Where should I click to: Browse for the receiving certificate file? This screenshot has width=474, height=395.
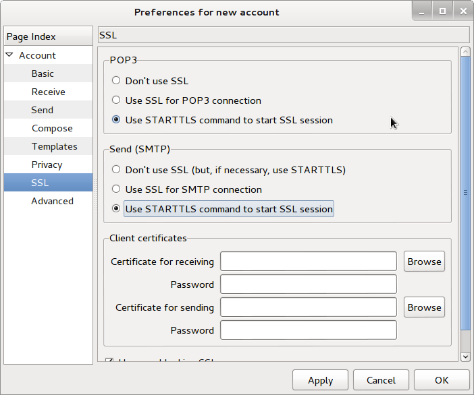pyautogui.click(x=424, y=262)
